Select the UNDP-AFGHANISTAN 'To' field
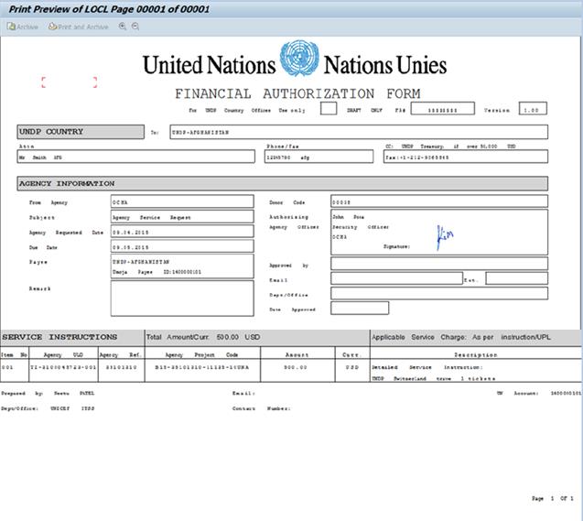This screenshot has height=521, width=583. click(x=358, y=132)
